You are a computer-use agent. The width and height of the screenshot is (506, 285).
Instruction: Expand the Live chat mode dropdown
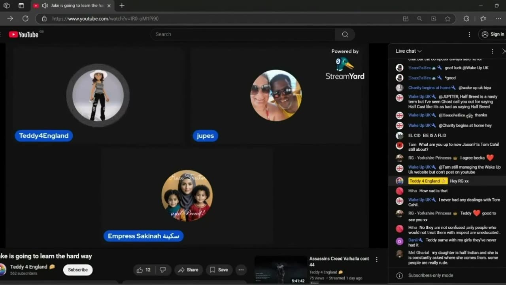[409, 51]
